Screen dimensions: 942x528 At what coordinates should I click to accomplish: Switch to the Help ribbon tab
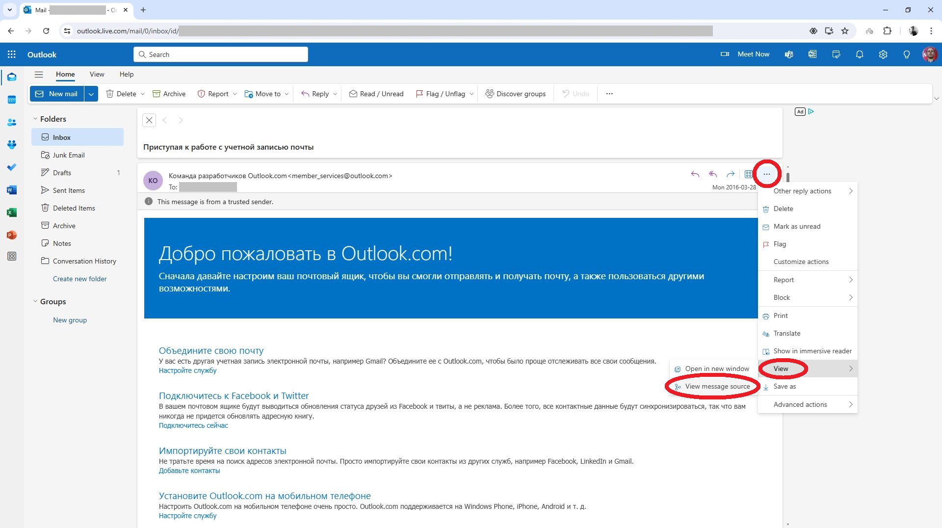click(127, 75)
